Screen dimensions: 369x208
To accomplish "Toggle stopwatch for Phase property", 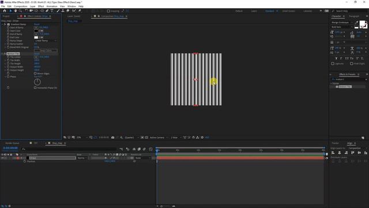I will [8, 77].
